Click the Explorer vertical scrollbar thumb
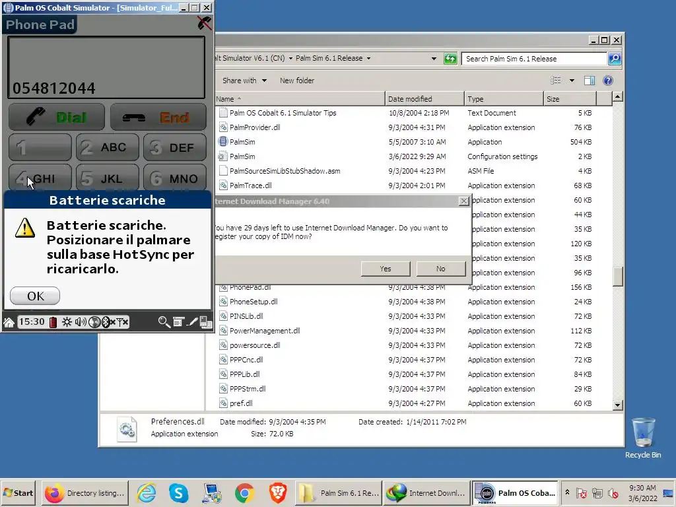The height and width of the screenshot is (507, 676). 617,276
